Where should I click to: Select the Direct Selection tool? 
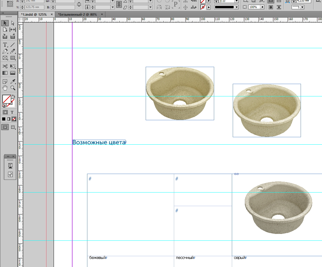[x=13, y=23]
